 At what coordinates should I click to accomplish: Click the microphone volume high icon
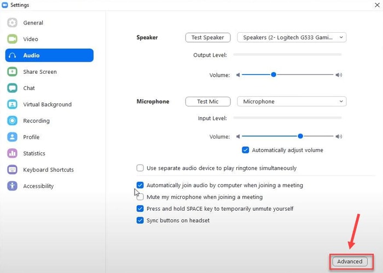click(x=339, y=136)
